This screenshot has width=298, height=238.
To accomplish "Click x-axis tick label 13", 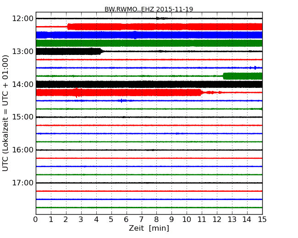I will pyautogui.click(x=232, y=219).
